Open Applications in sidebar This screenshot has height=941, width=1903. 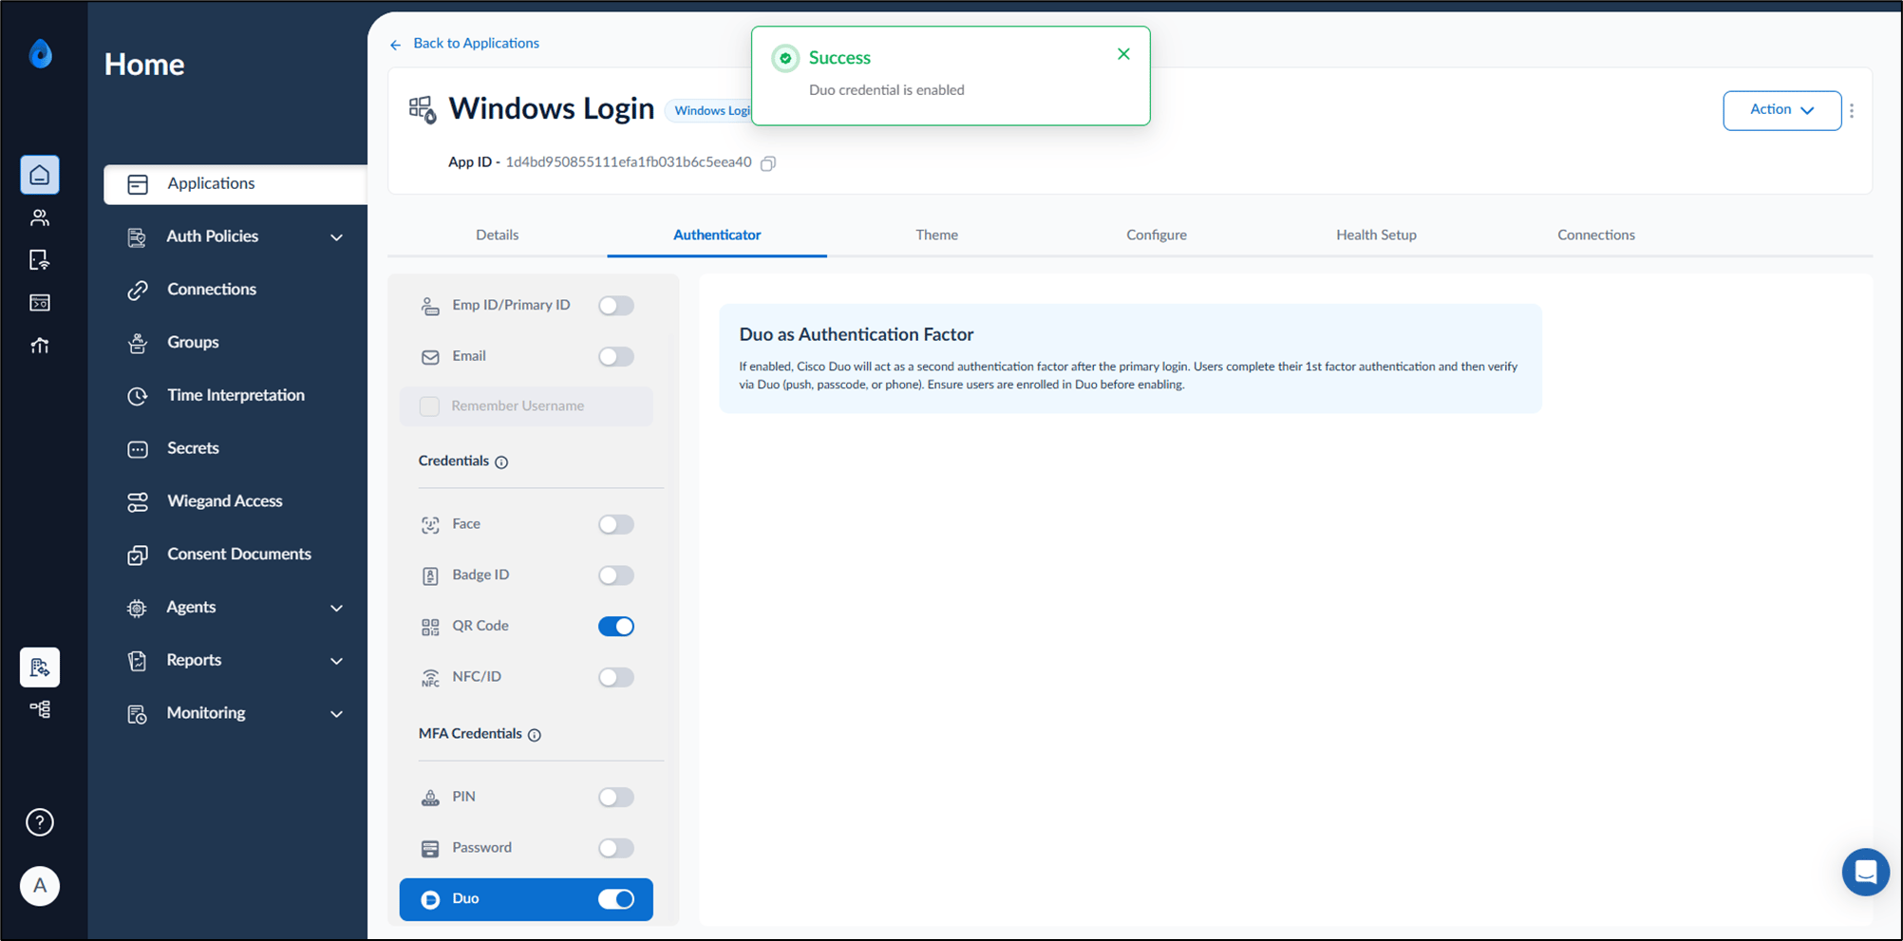pos(236,184)
